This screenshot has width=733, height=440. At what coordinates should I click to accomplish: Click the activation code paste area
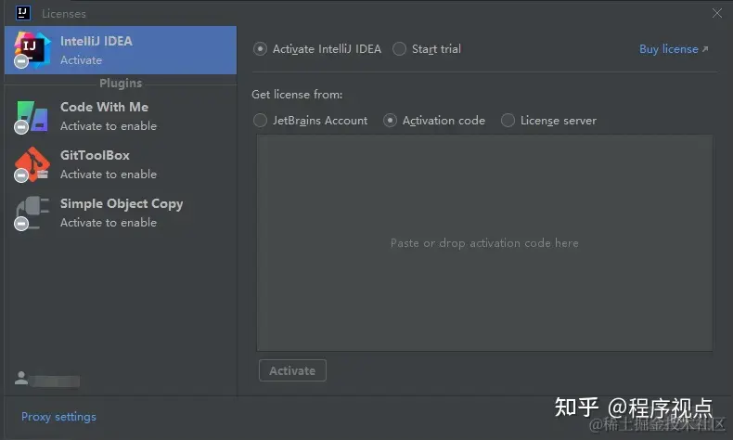tap(484, 242)
